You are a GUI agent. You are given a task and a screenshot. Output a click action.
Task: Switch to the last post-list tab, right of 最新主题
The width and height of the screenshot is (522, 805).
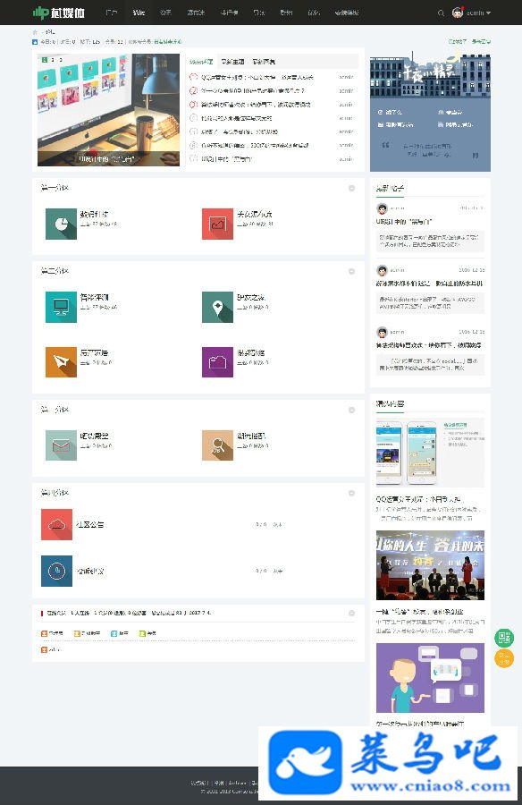264,62
